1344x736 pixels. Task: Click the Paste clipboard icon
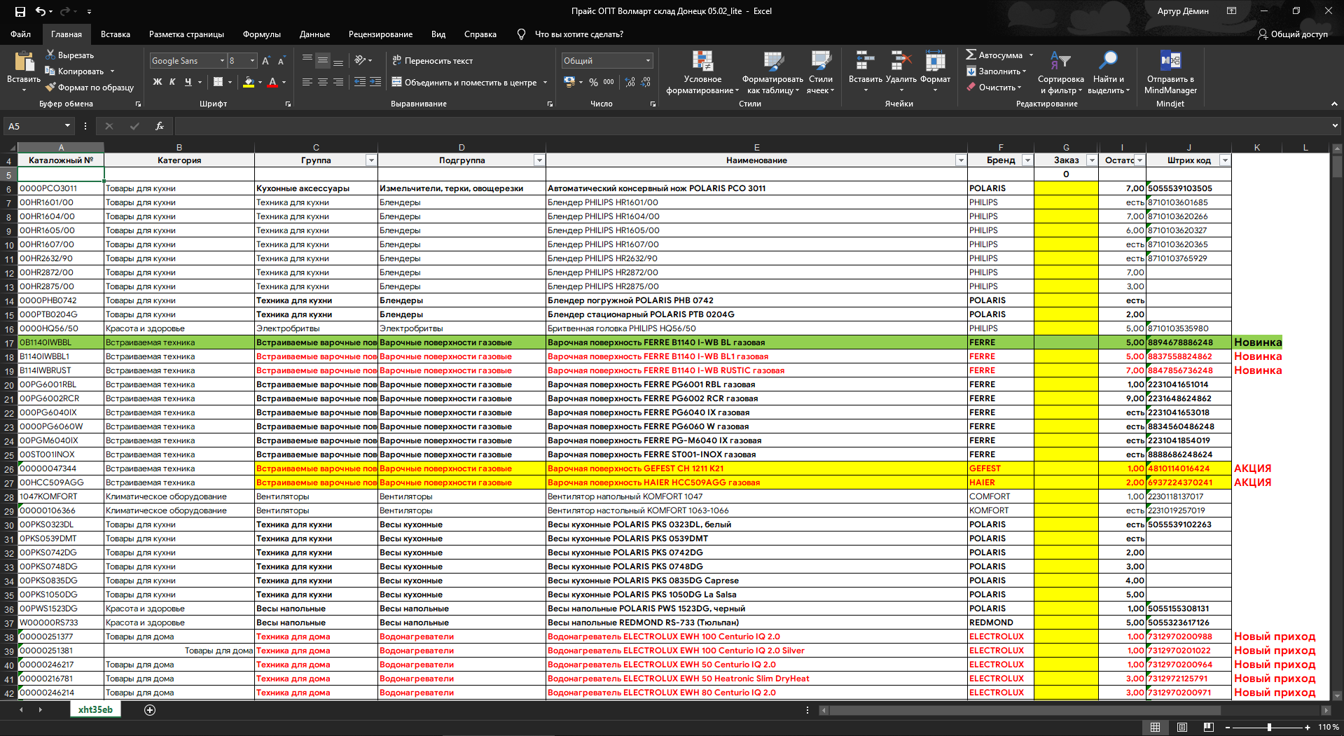[x=24, y=62]
